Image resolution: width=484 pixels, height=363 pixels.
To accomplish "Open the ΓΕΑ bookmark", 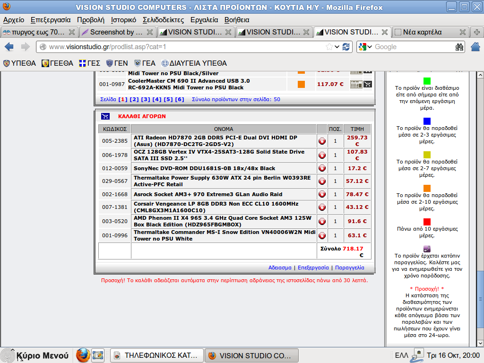I will (145, 63).
